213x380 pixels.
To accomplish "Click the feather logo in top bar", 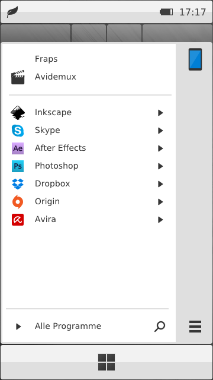I will [12, 12].
